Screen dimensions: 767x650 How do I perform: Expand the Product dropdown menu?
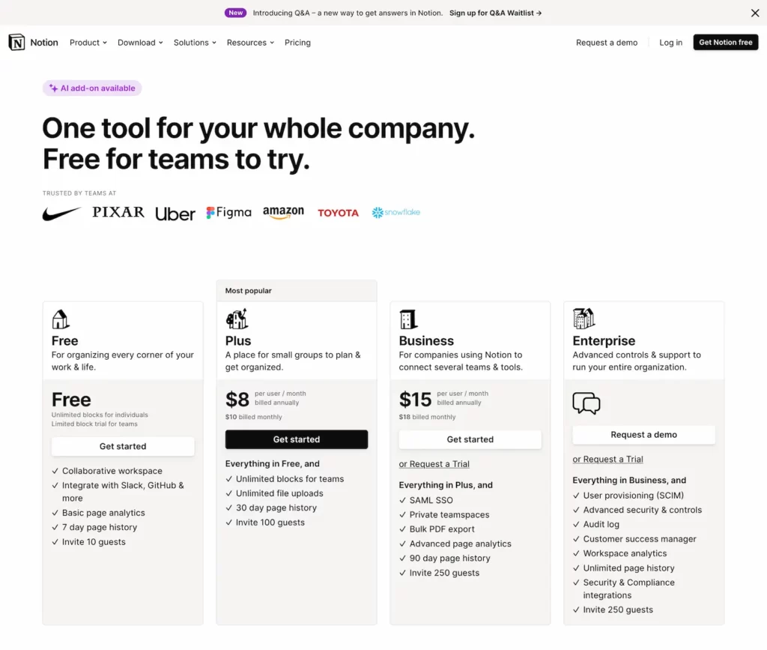pyautogui.click(x=88, y=42)
